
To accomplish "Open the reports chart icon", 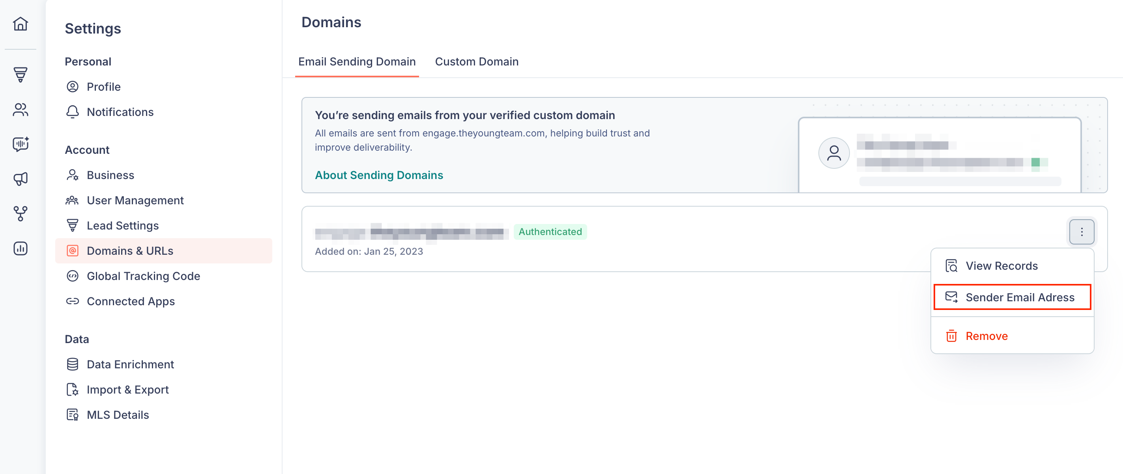I will coord(21,248).
